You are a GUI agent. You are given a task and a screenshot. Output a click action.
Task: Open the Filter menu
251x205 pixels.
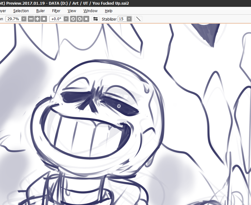(56, 11)
